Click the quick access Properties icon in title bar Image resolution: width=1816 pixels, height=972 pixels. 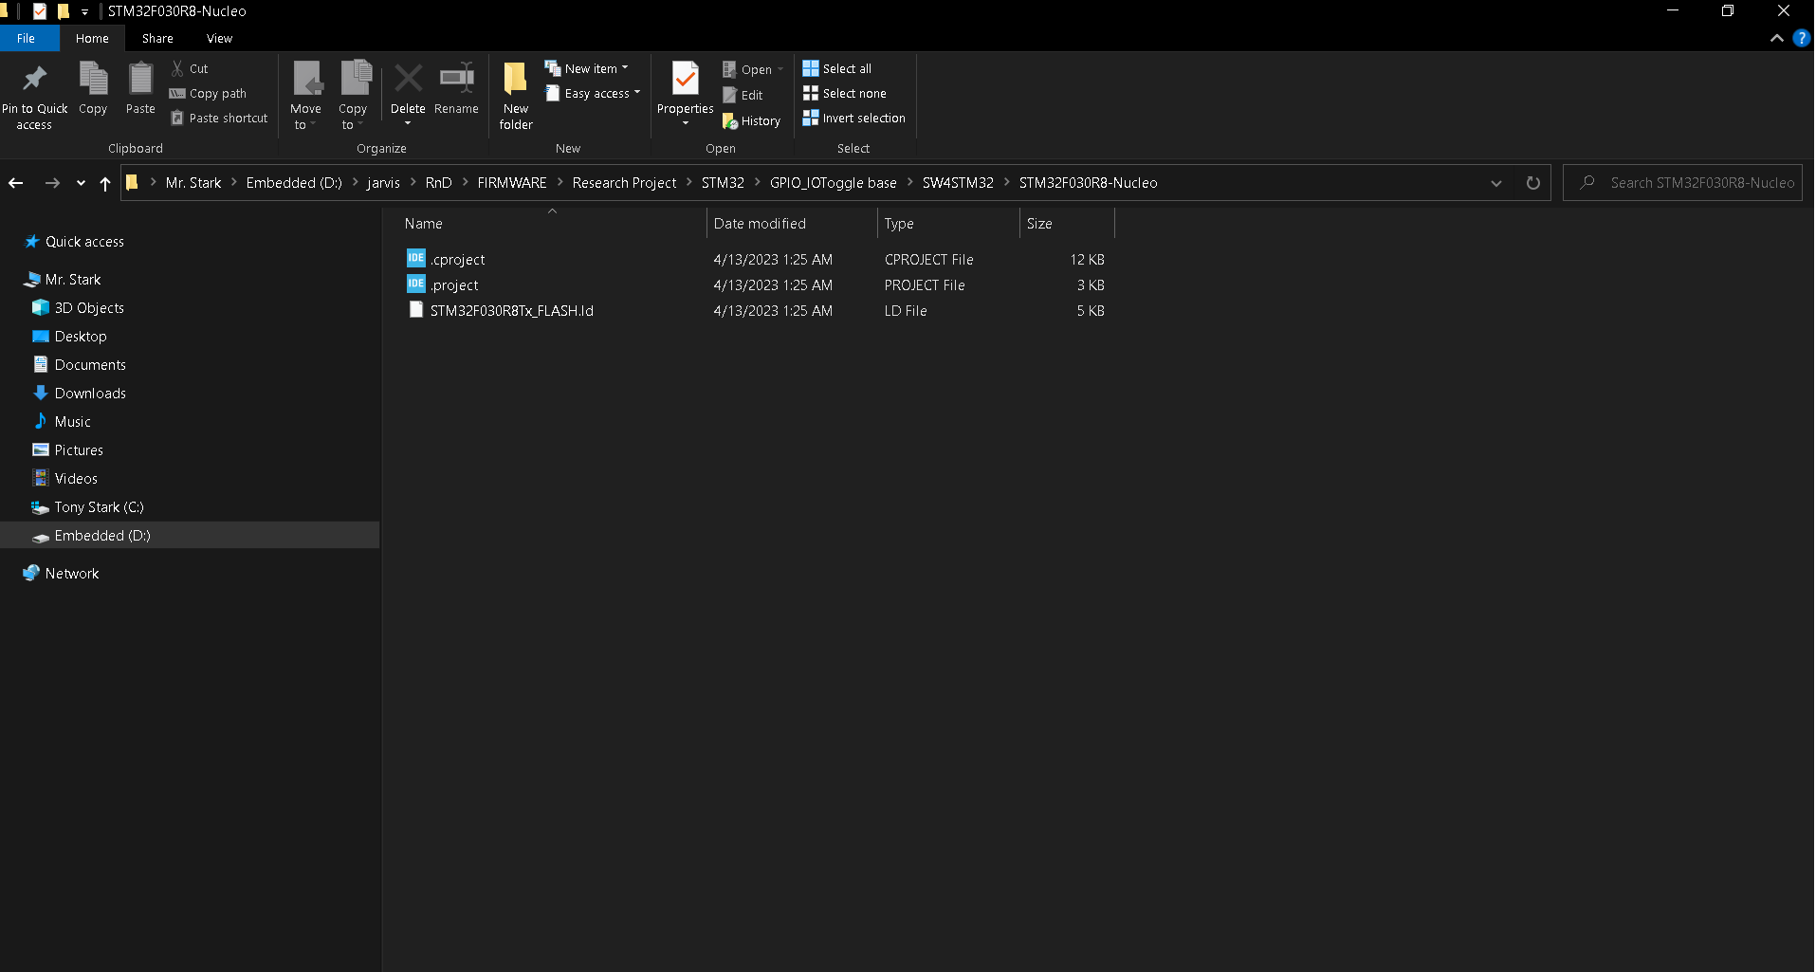click(x=39, y=11)
